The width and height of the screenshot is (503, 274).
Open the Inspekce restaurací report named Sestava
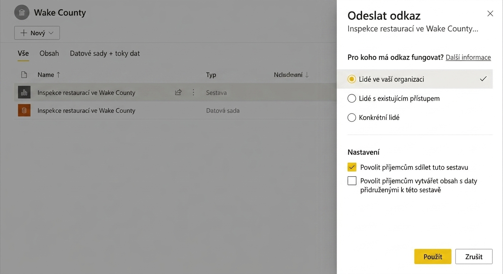pos(86,93)
